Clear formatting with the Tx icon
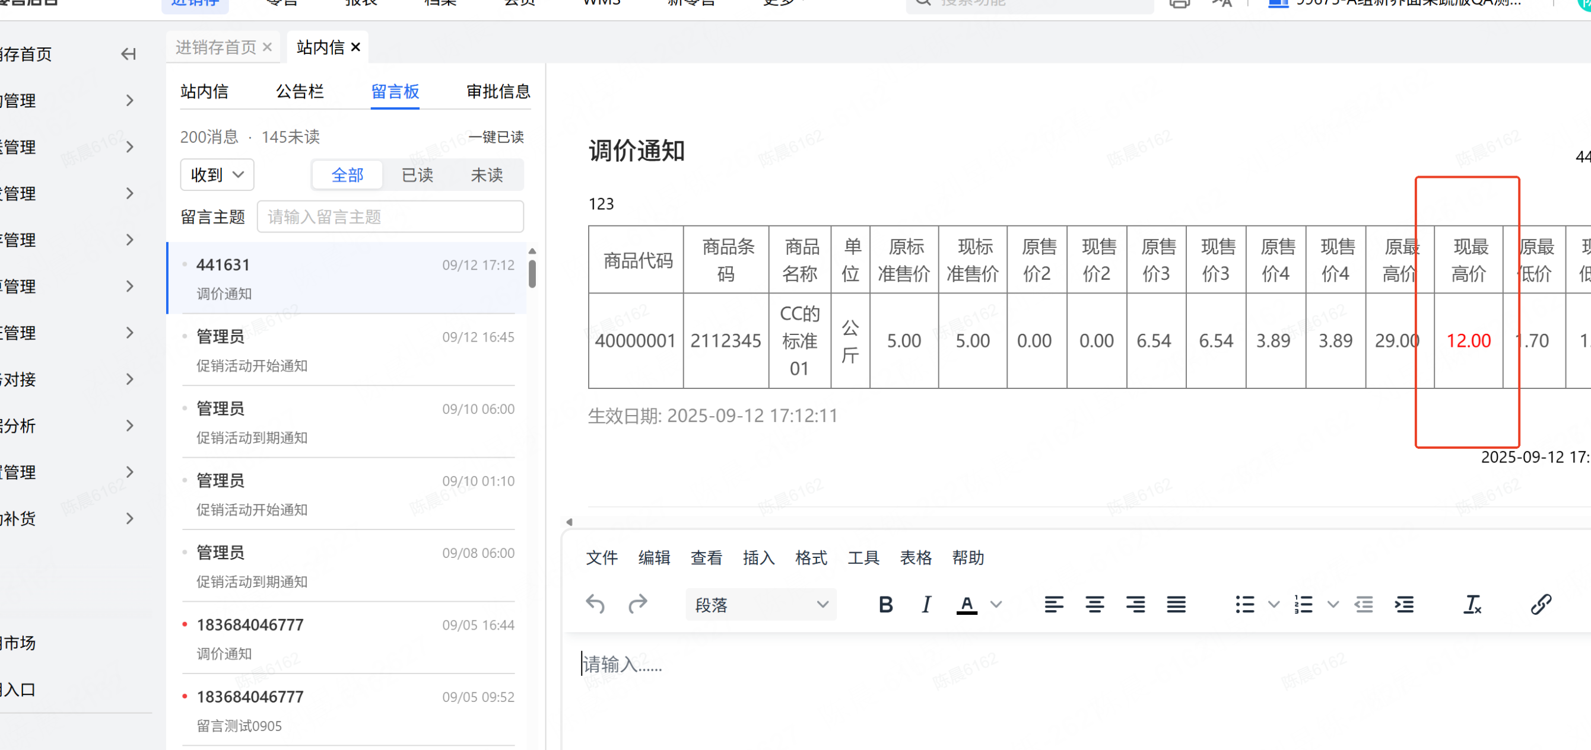This screenshot has width=1591, height=750. coord(1472,604)
